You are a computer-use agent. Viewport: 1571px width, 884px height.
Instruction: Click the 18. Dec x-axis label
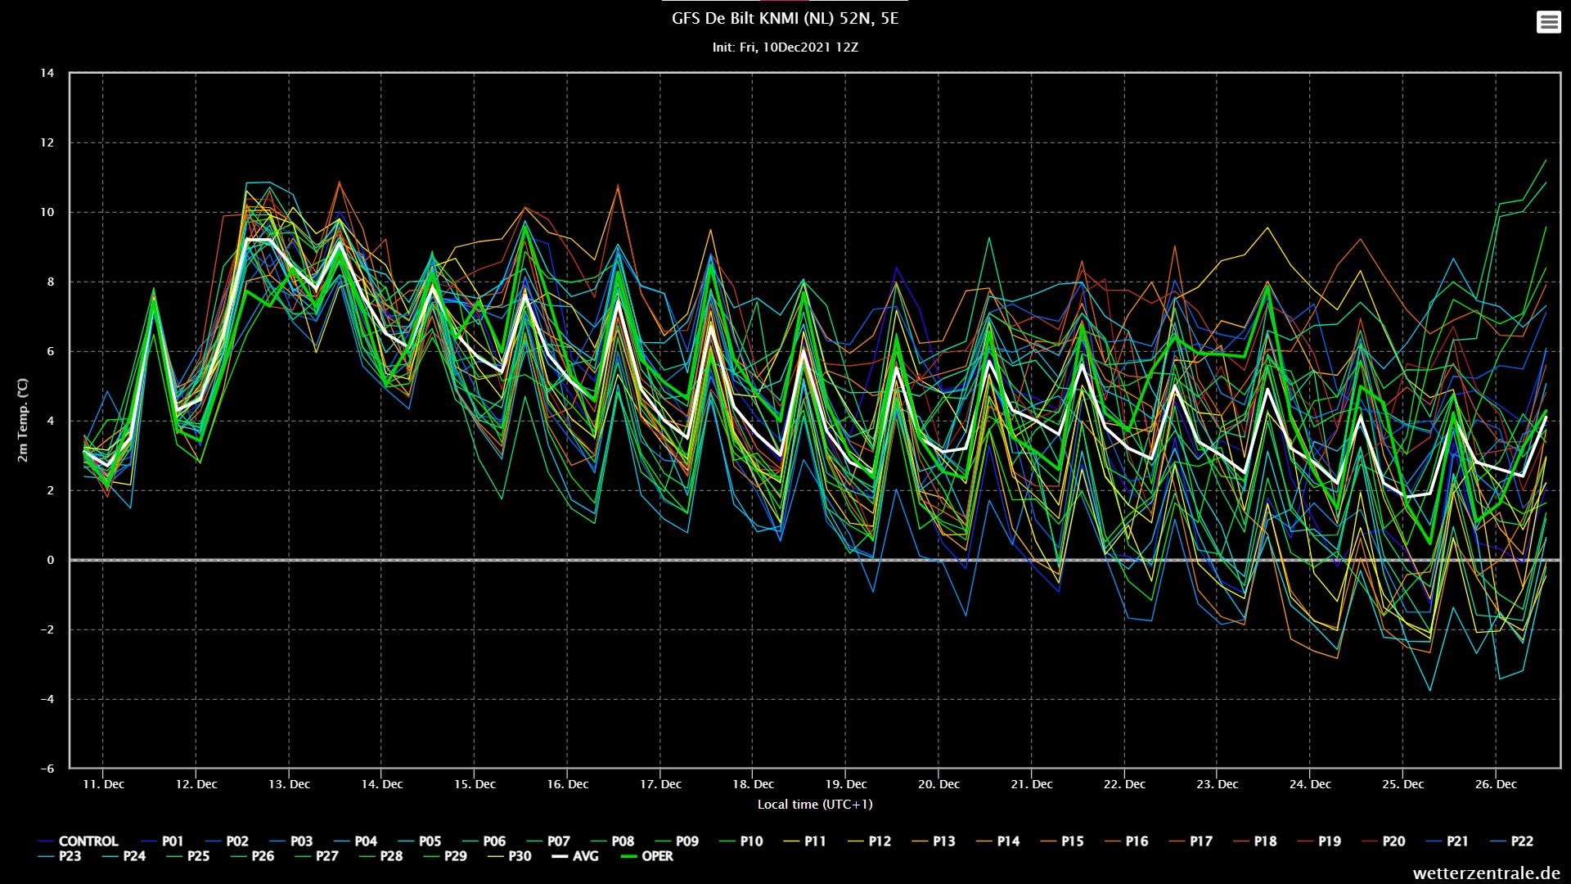(x=753, y=784)
